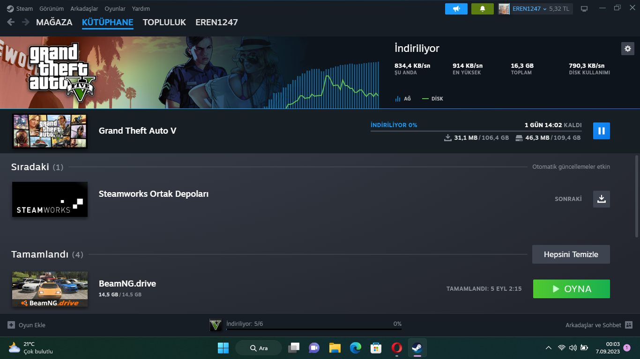Screen dimensions: 640x359
Task: Click the volume speaker icon in tray
Action: [573, 348]
